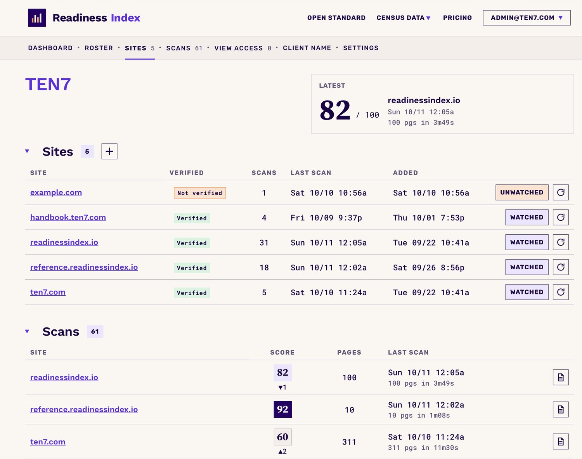Switch to the Roster tab
The image size is (582, 459).
click(x=99, y=48)
